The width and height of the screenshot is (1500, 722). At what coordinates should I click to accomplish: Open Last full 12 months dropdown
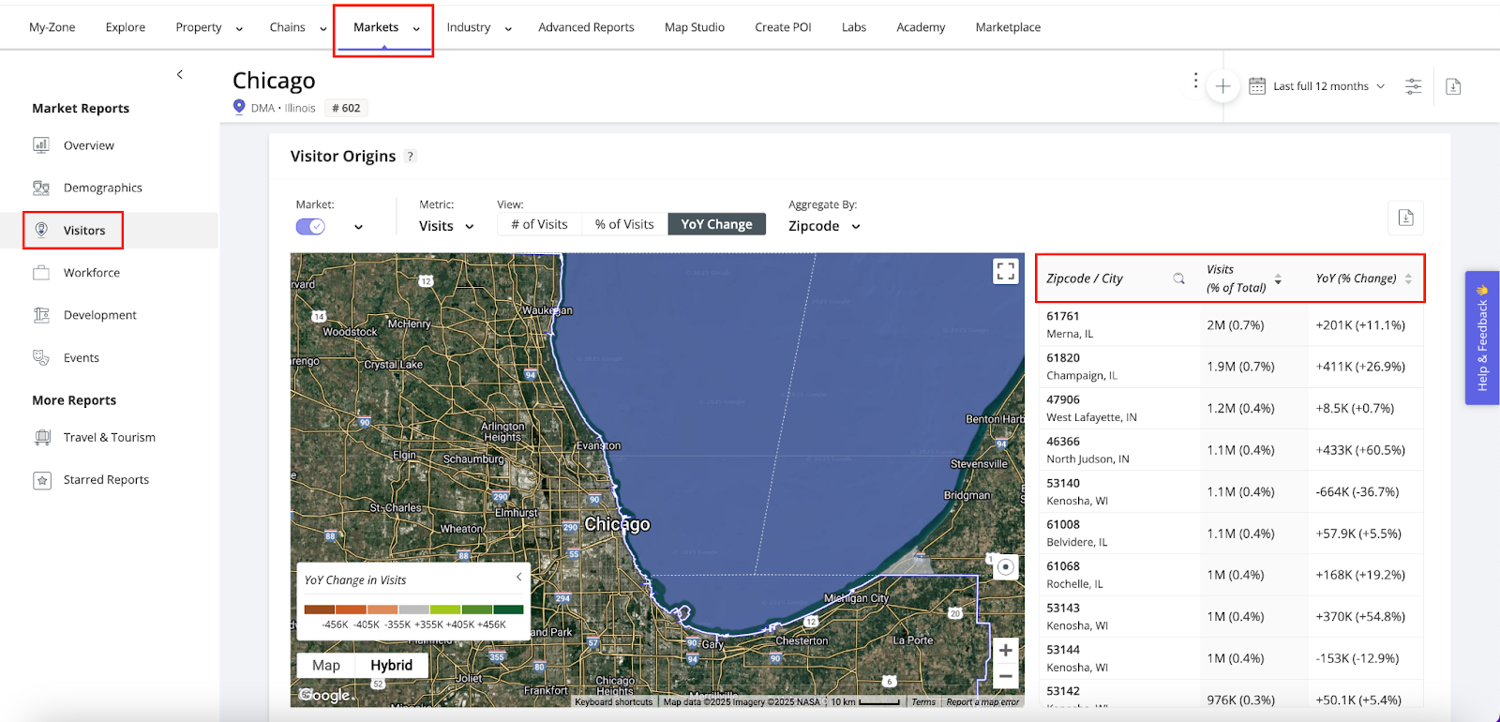click(1328, 86)
